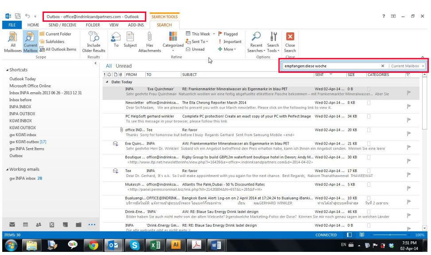Flag the Drink-Ene 46 KB email
Screen dimensions: 431x255
point(409,215)
